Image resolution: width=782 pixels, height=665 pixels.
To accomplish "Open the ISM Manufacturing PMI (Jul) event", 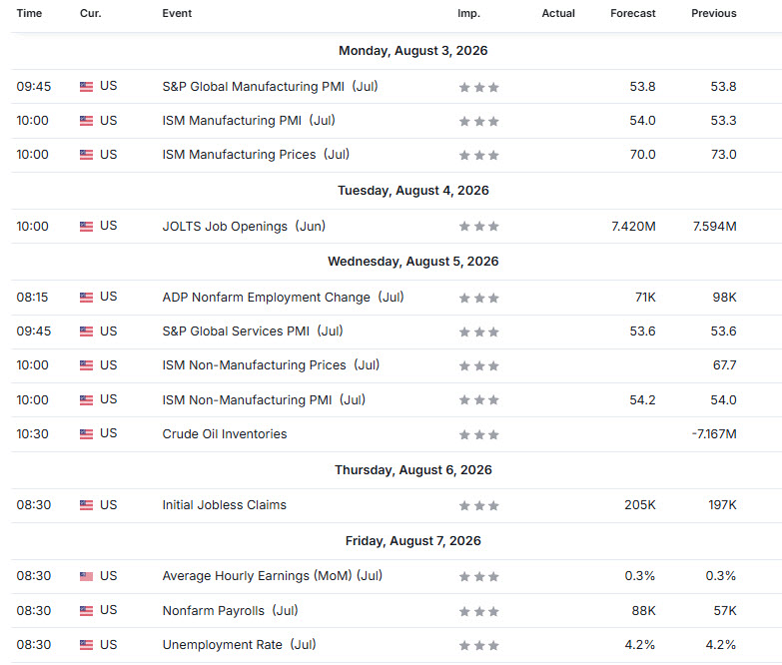I will 249,121.
